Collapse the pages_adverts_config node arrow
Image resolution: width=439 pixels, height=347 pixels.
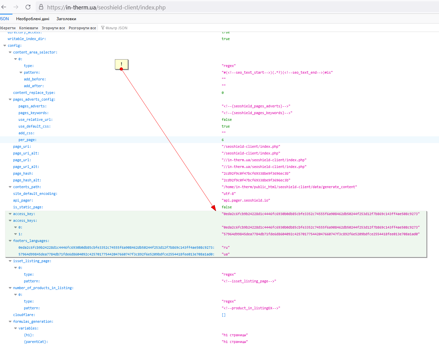tap(10, 100)
